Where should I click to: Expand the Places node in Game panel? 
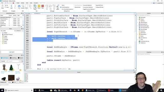1,41
